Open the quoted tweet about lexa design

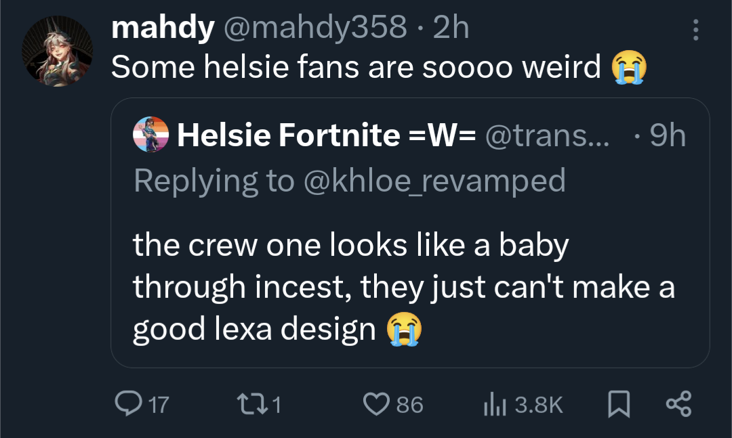pos(403,288)
